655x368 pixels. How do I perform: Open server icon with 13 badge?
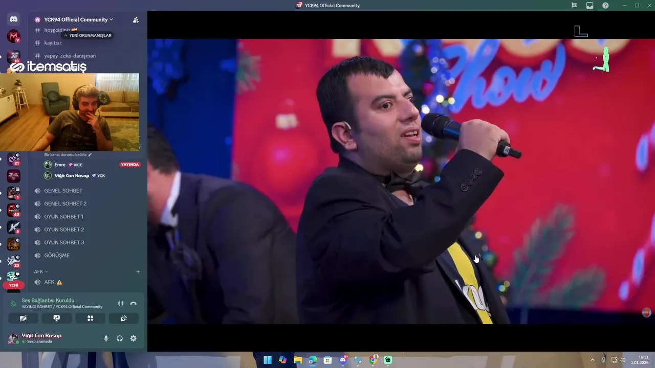point(13,57)
